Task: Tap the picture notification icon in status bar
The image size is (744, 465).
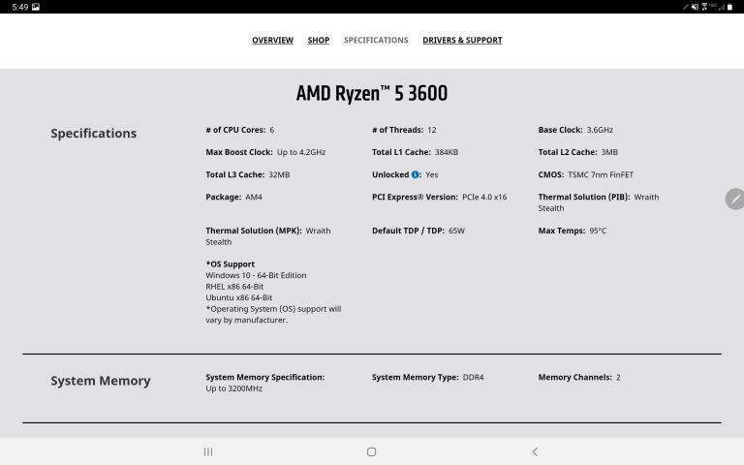Action: [36, 7]
